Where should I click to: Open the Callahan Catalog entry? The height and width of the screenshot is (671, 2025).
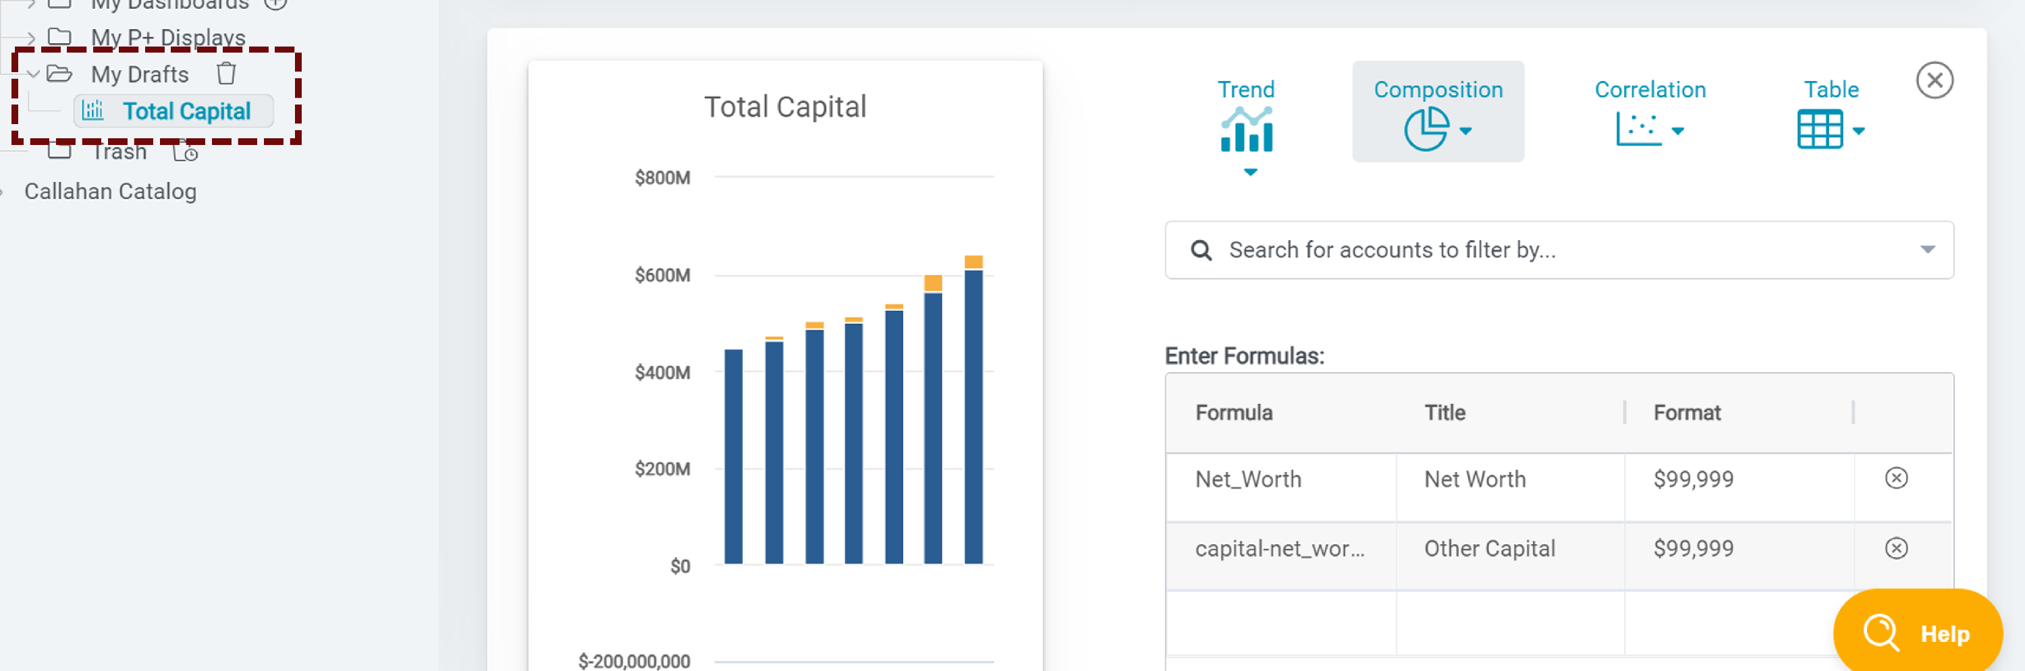click(110, 190)
